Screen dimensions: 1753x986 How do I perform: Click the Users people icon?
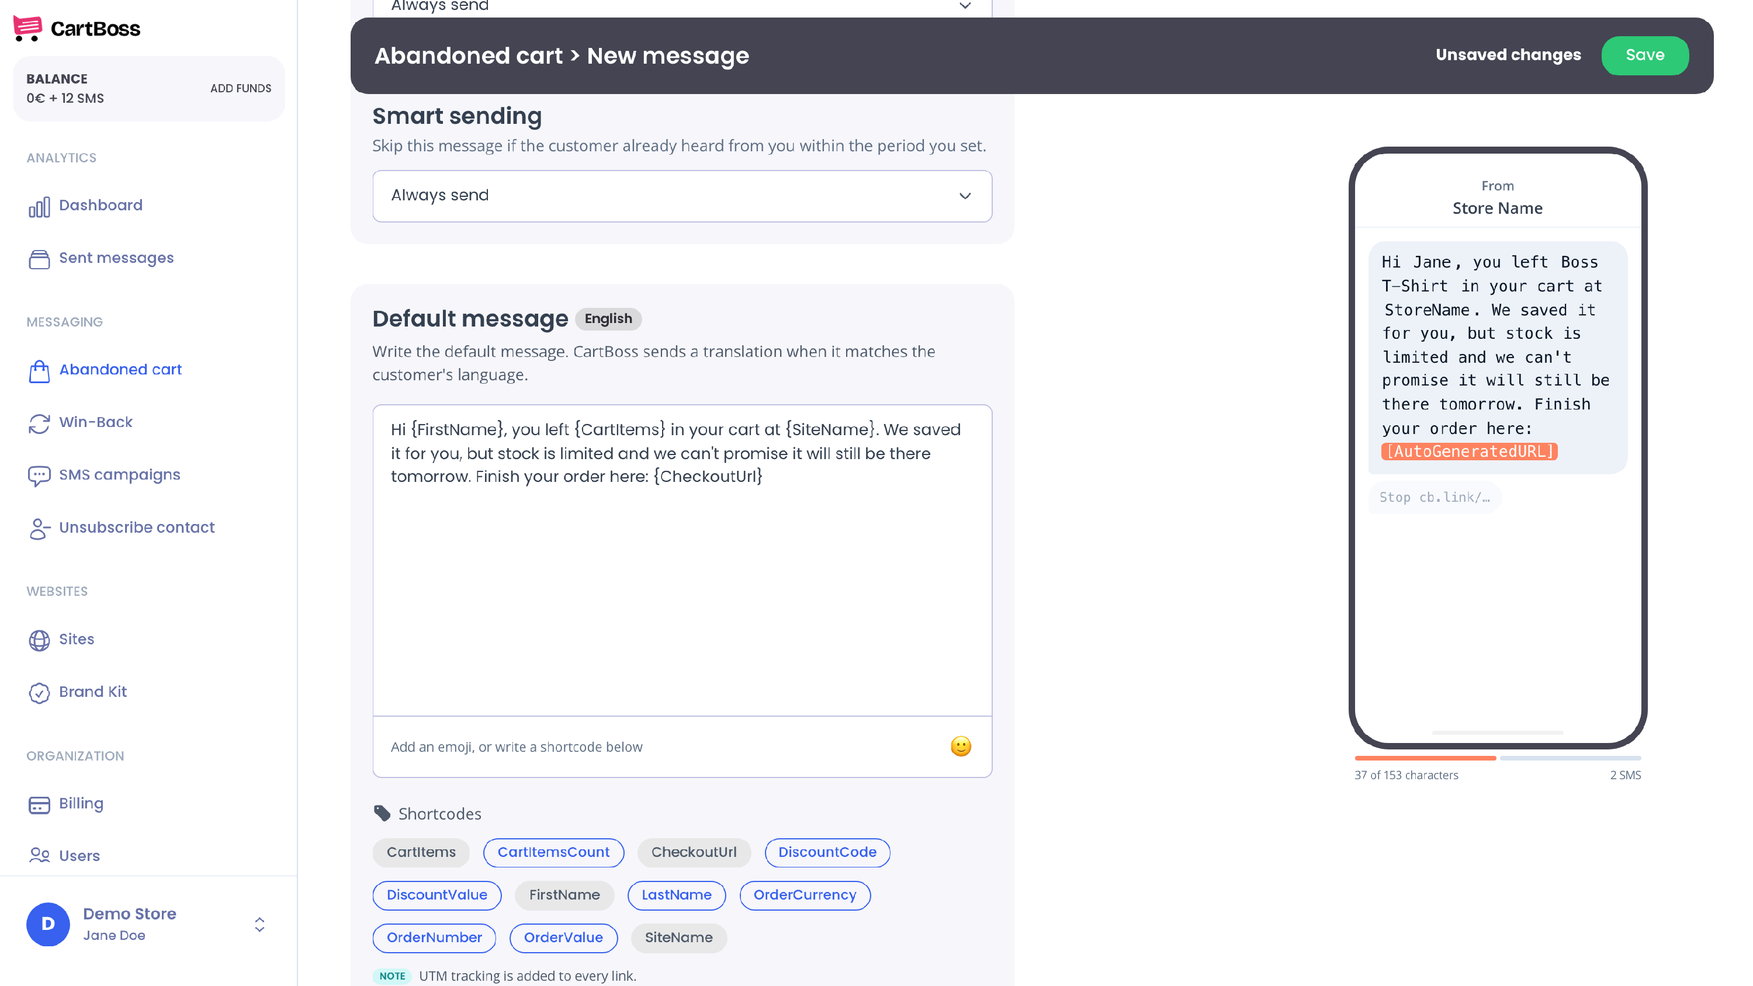(39, 855)
